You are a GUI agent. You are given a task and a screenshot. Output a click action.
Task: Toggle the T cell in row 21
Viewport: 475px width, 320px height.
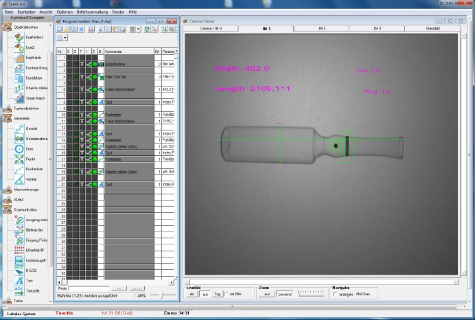click(x=82, y=185)
